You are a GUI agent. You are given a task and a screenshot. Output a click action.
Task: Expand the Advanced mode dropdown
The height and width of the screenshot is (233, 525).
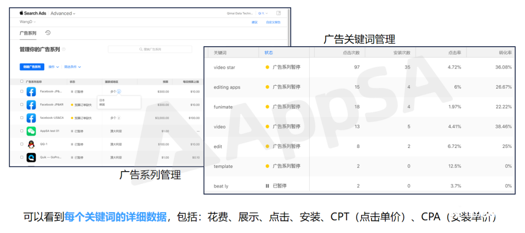point(63,13)
